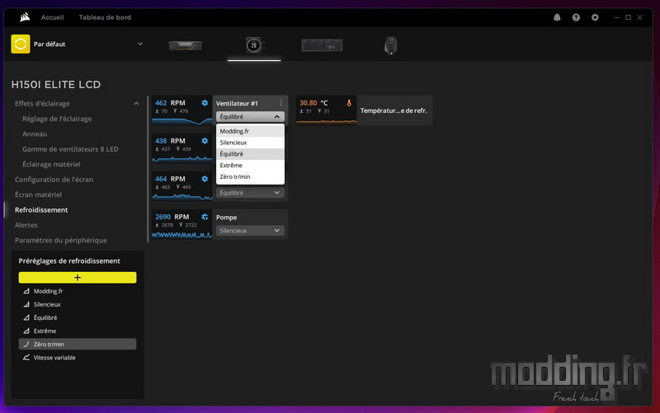Screen dimensions: 660x413
Task: Click the 464 RPM fan graph tile
Action: pos(181,186)
